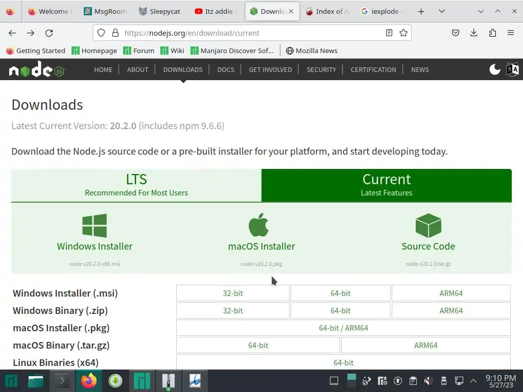Switch to the Sleepycat tab
The width and height of the screenshot is (523, 392).
[161, 11]
